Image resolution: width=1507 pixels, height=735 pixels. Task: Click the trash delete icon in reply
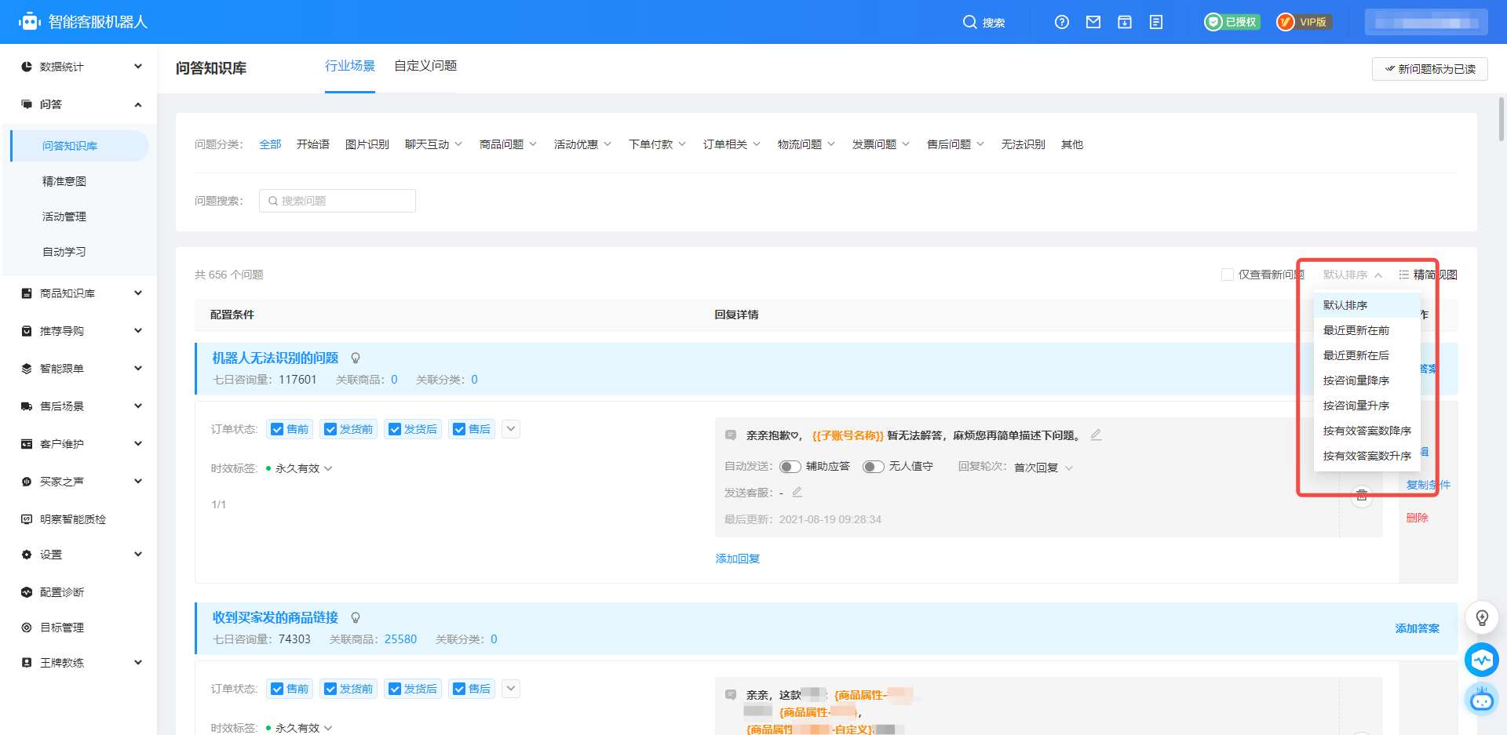click(1362, 496)
